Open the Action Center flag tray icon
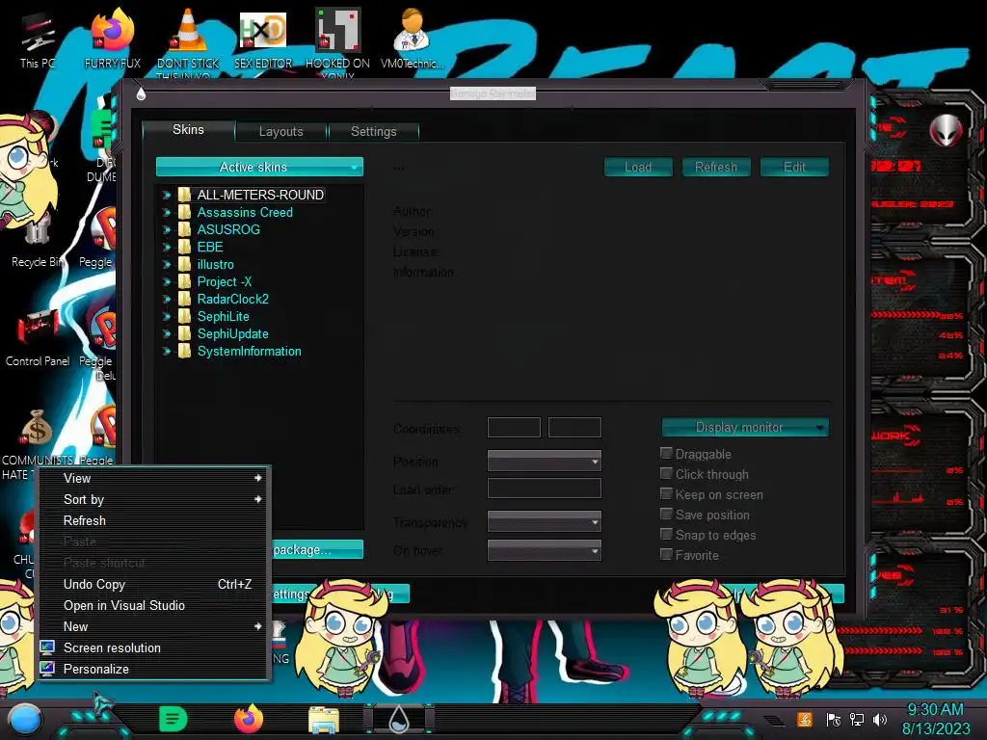The width and height of the screenshot is (987, 740). [x=833, y=719]
